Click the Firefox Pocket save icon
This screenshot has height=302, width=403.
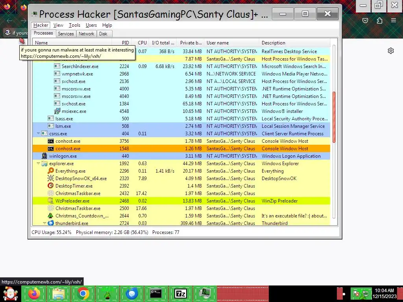(365, 20)
